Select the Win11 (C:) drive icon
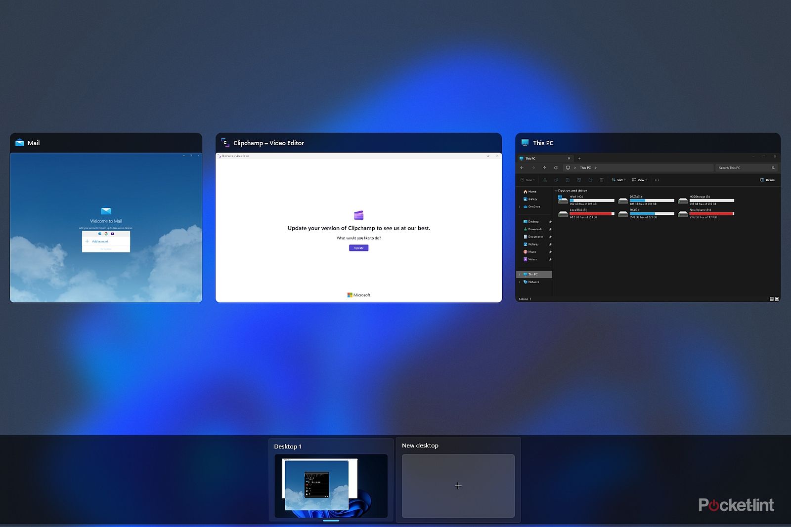Screen dimensions: 791x527 [x=563, y=200]
